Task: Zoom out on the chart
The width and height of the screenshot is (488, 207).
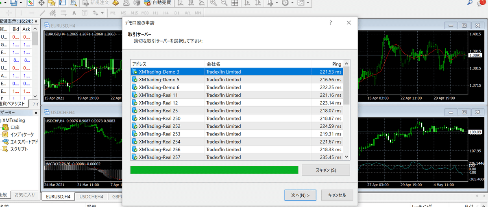Action: [x=224, y=3]
